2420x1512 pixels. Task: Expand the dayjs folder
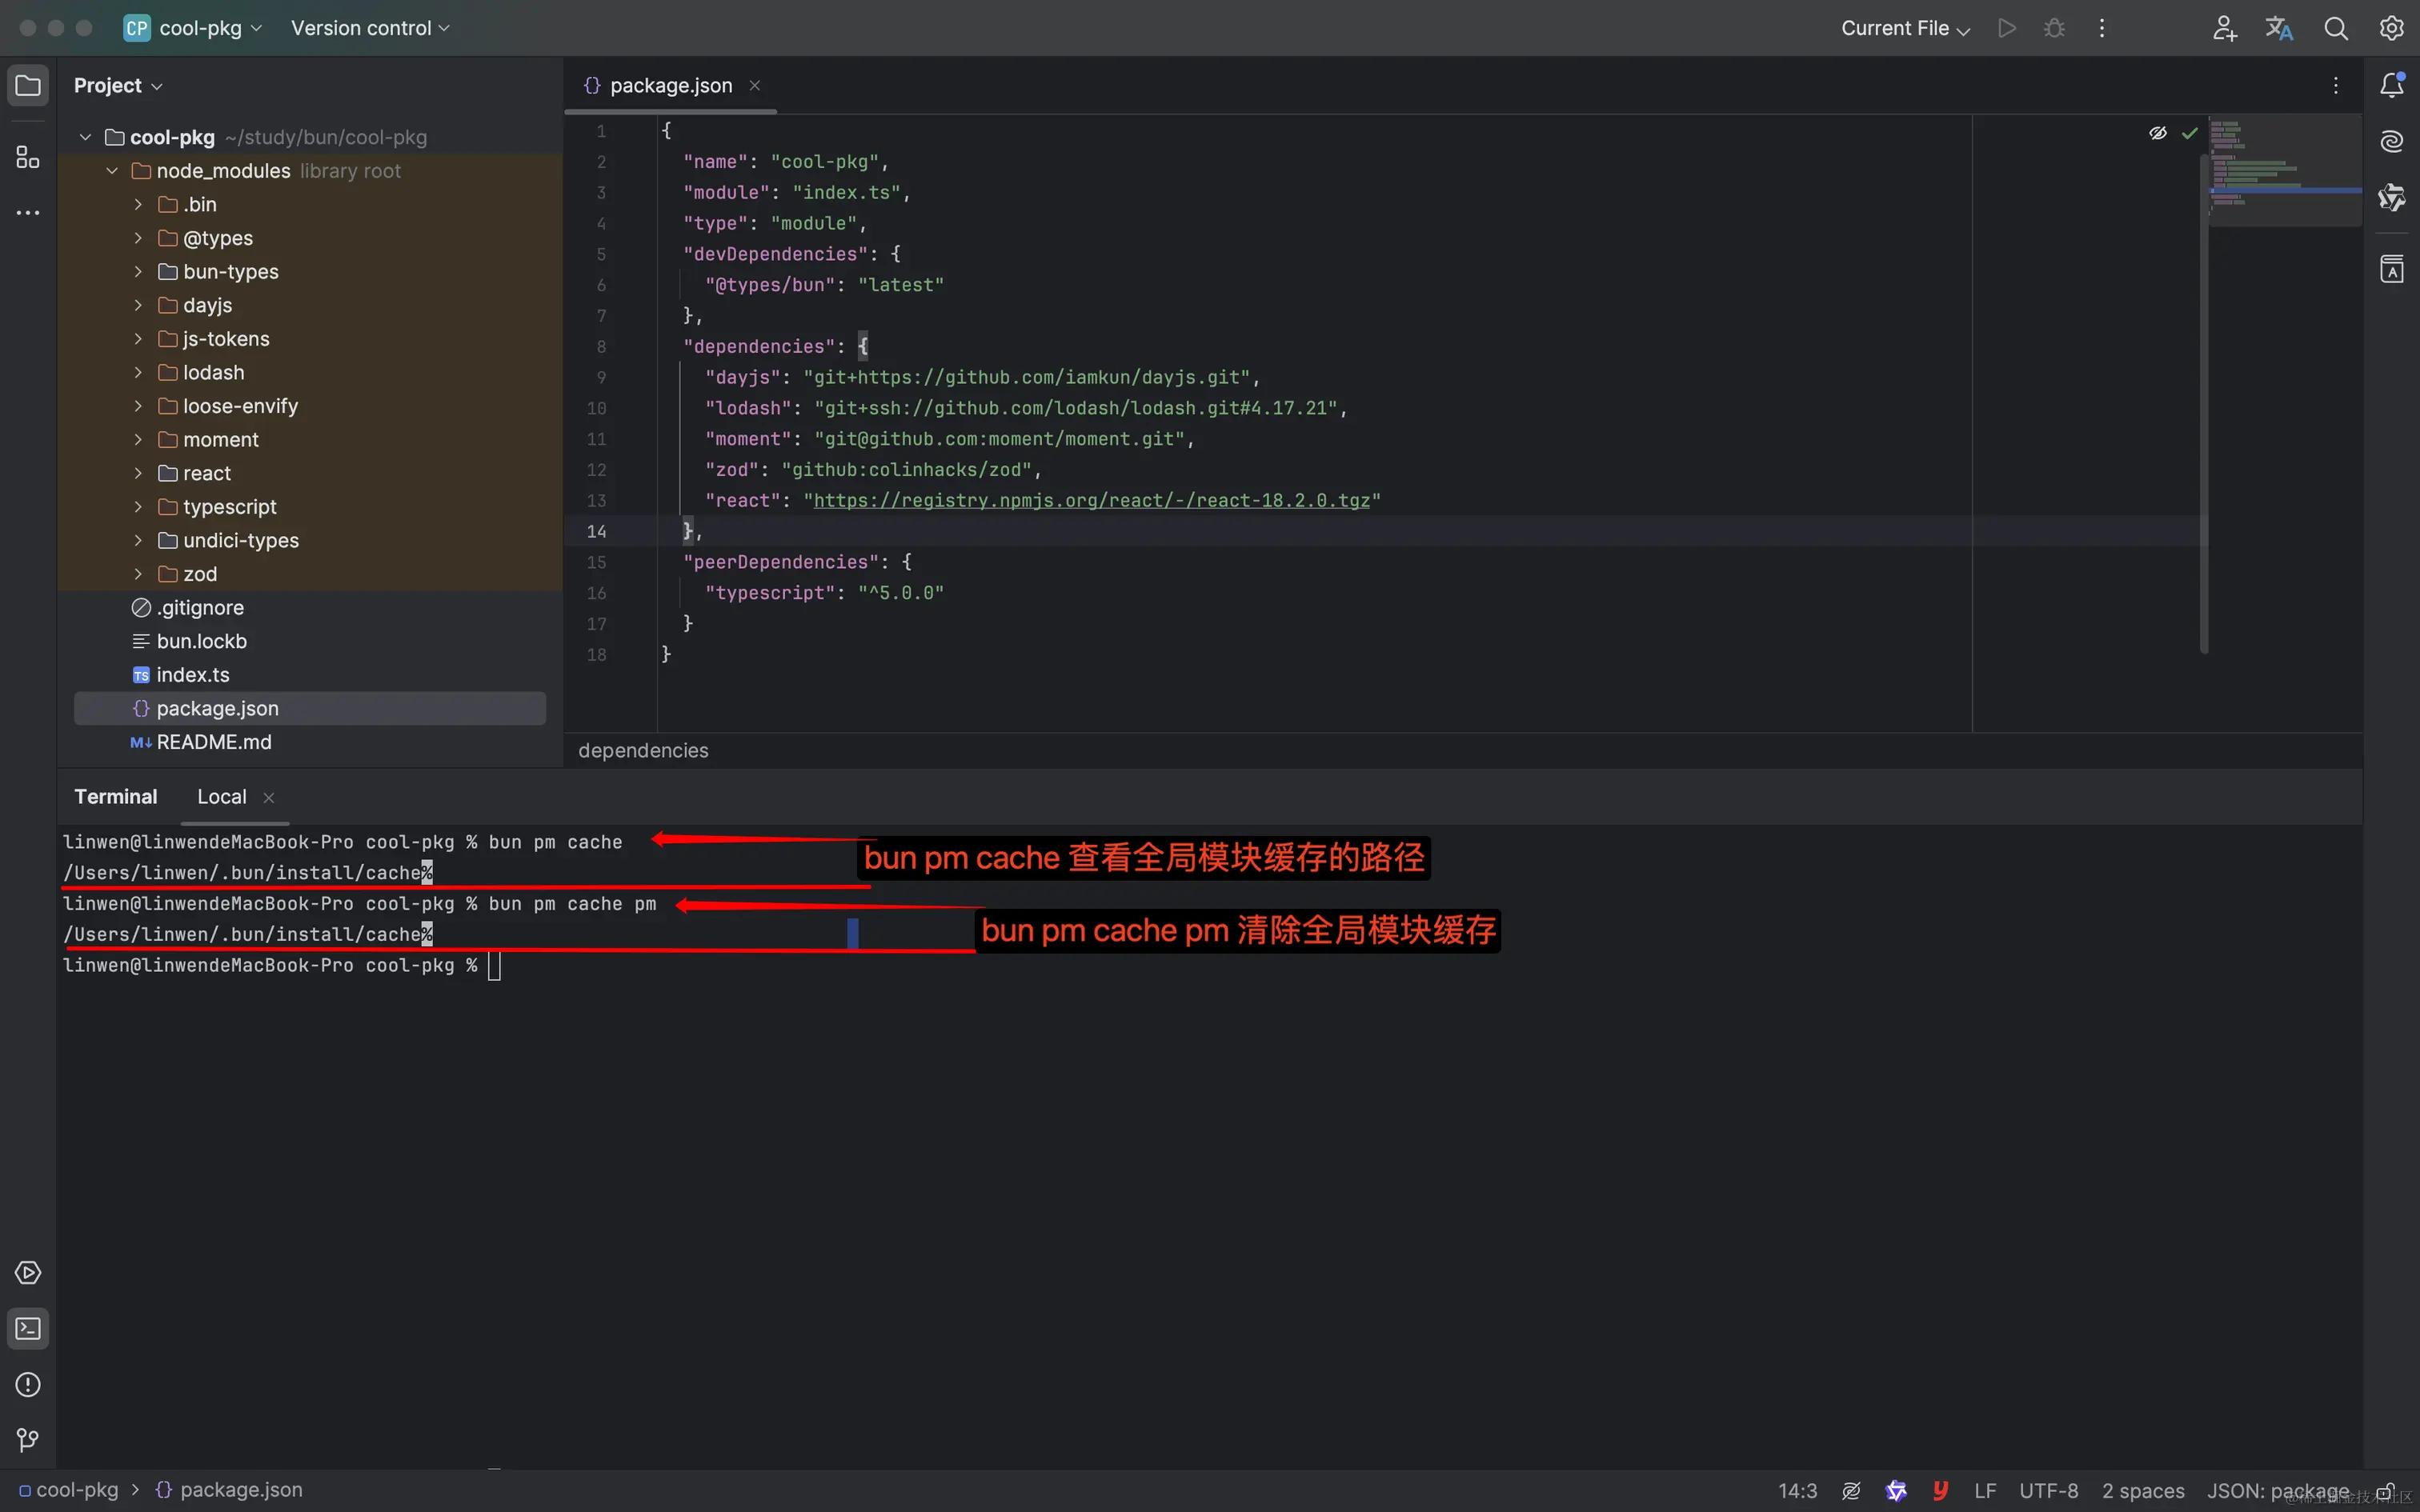point(138,305)
